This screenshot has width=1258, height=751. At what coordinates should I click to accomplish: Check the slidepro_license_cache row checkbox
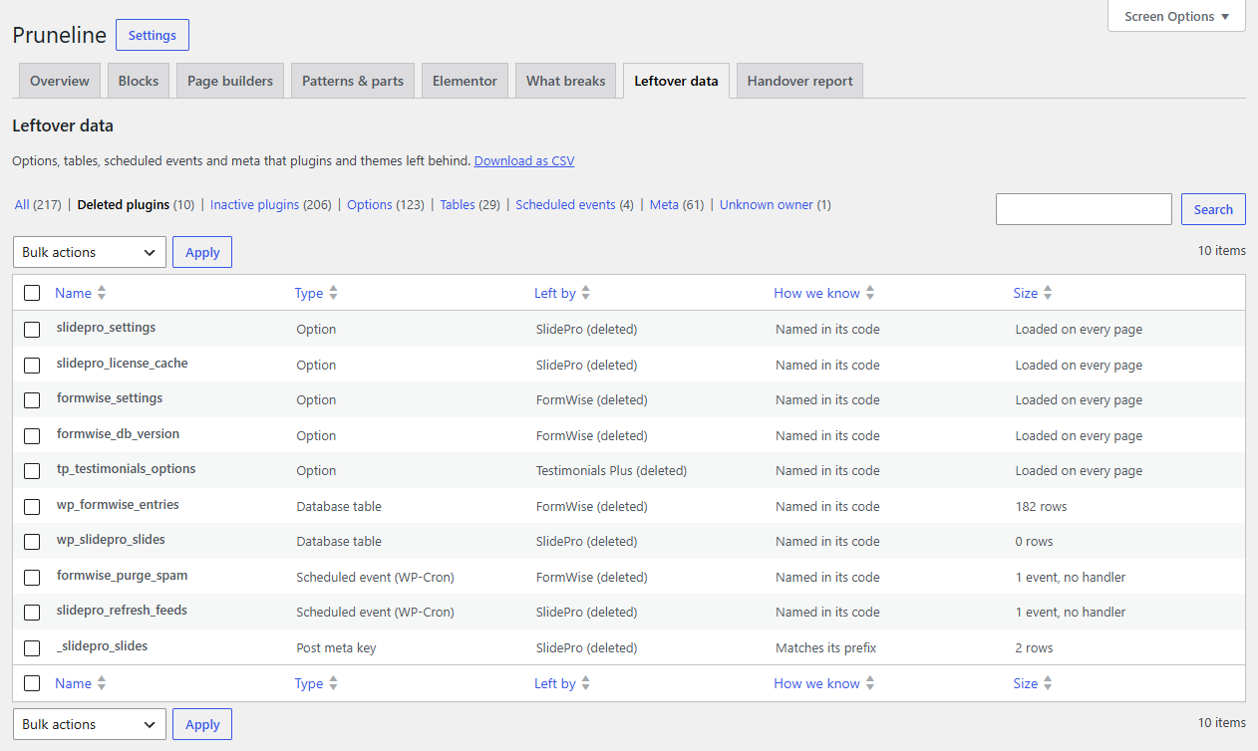point(32,366)
